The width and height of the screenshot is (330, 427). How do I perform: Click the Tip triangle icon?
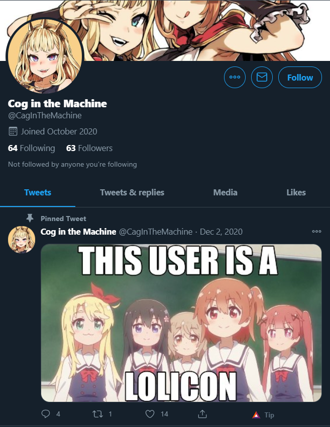coord(256,415)
